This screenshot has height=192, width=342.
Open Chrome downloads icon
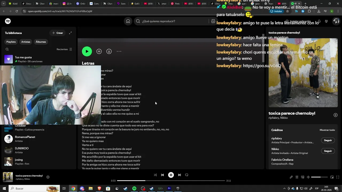coord(319,11)
